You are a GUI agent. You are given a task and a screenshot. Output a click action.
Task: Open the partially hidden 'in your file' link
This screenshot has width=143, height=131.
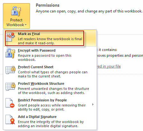109,66
